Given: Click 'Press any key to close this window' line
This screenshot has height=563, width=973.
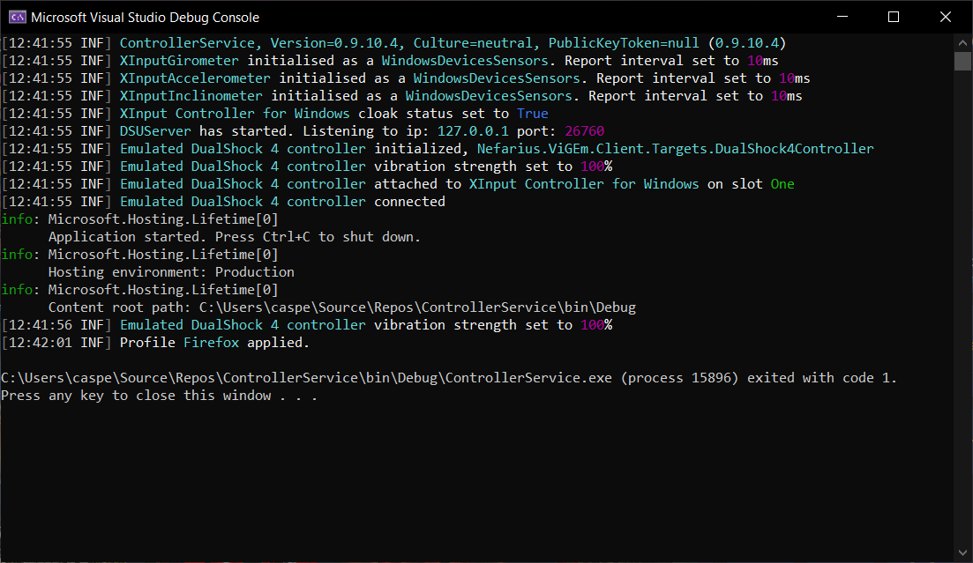Looking at the screenshot, I should (x=160, y=396).
